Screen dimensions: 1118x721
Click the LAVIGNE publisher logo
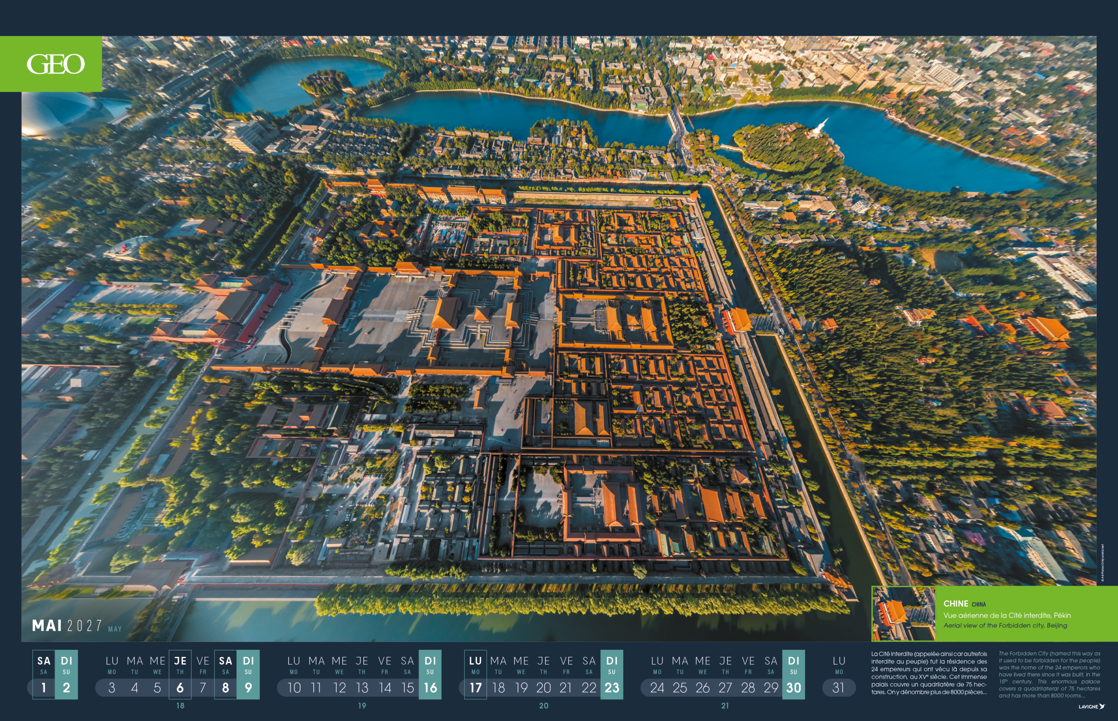1091,707
